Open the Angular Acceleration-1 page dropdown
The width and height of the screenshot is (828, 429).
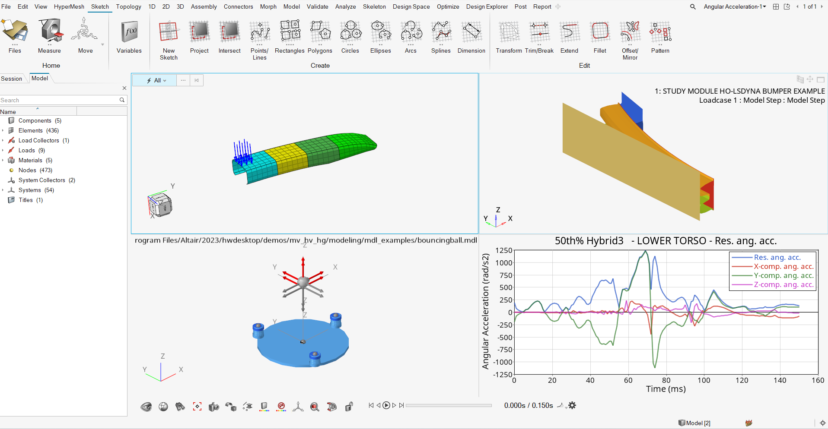pyautogui.click(x=735, y=6)
